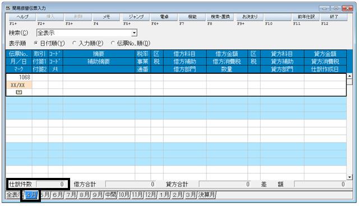Click the 借方金額 column header
Viewport: 360px width, 207px height.
227,54
